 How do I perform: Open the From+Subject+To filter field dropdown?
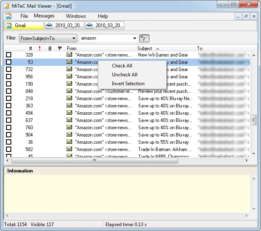[48, 38]
